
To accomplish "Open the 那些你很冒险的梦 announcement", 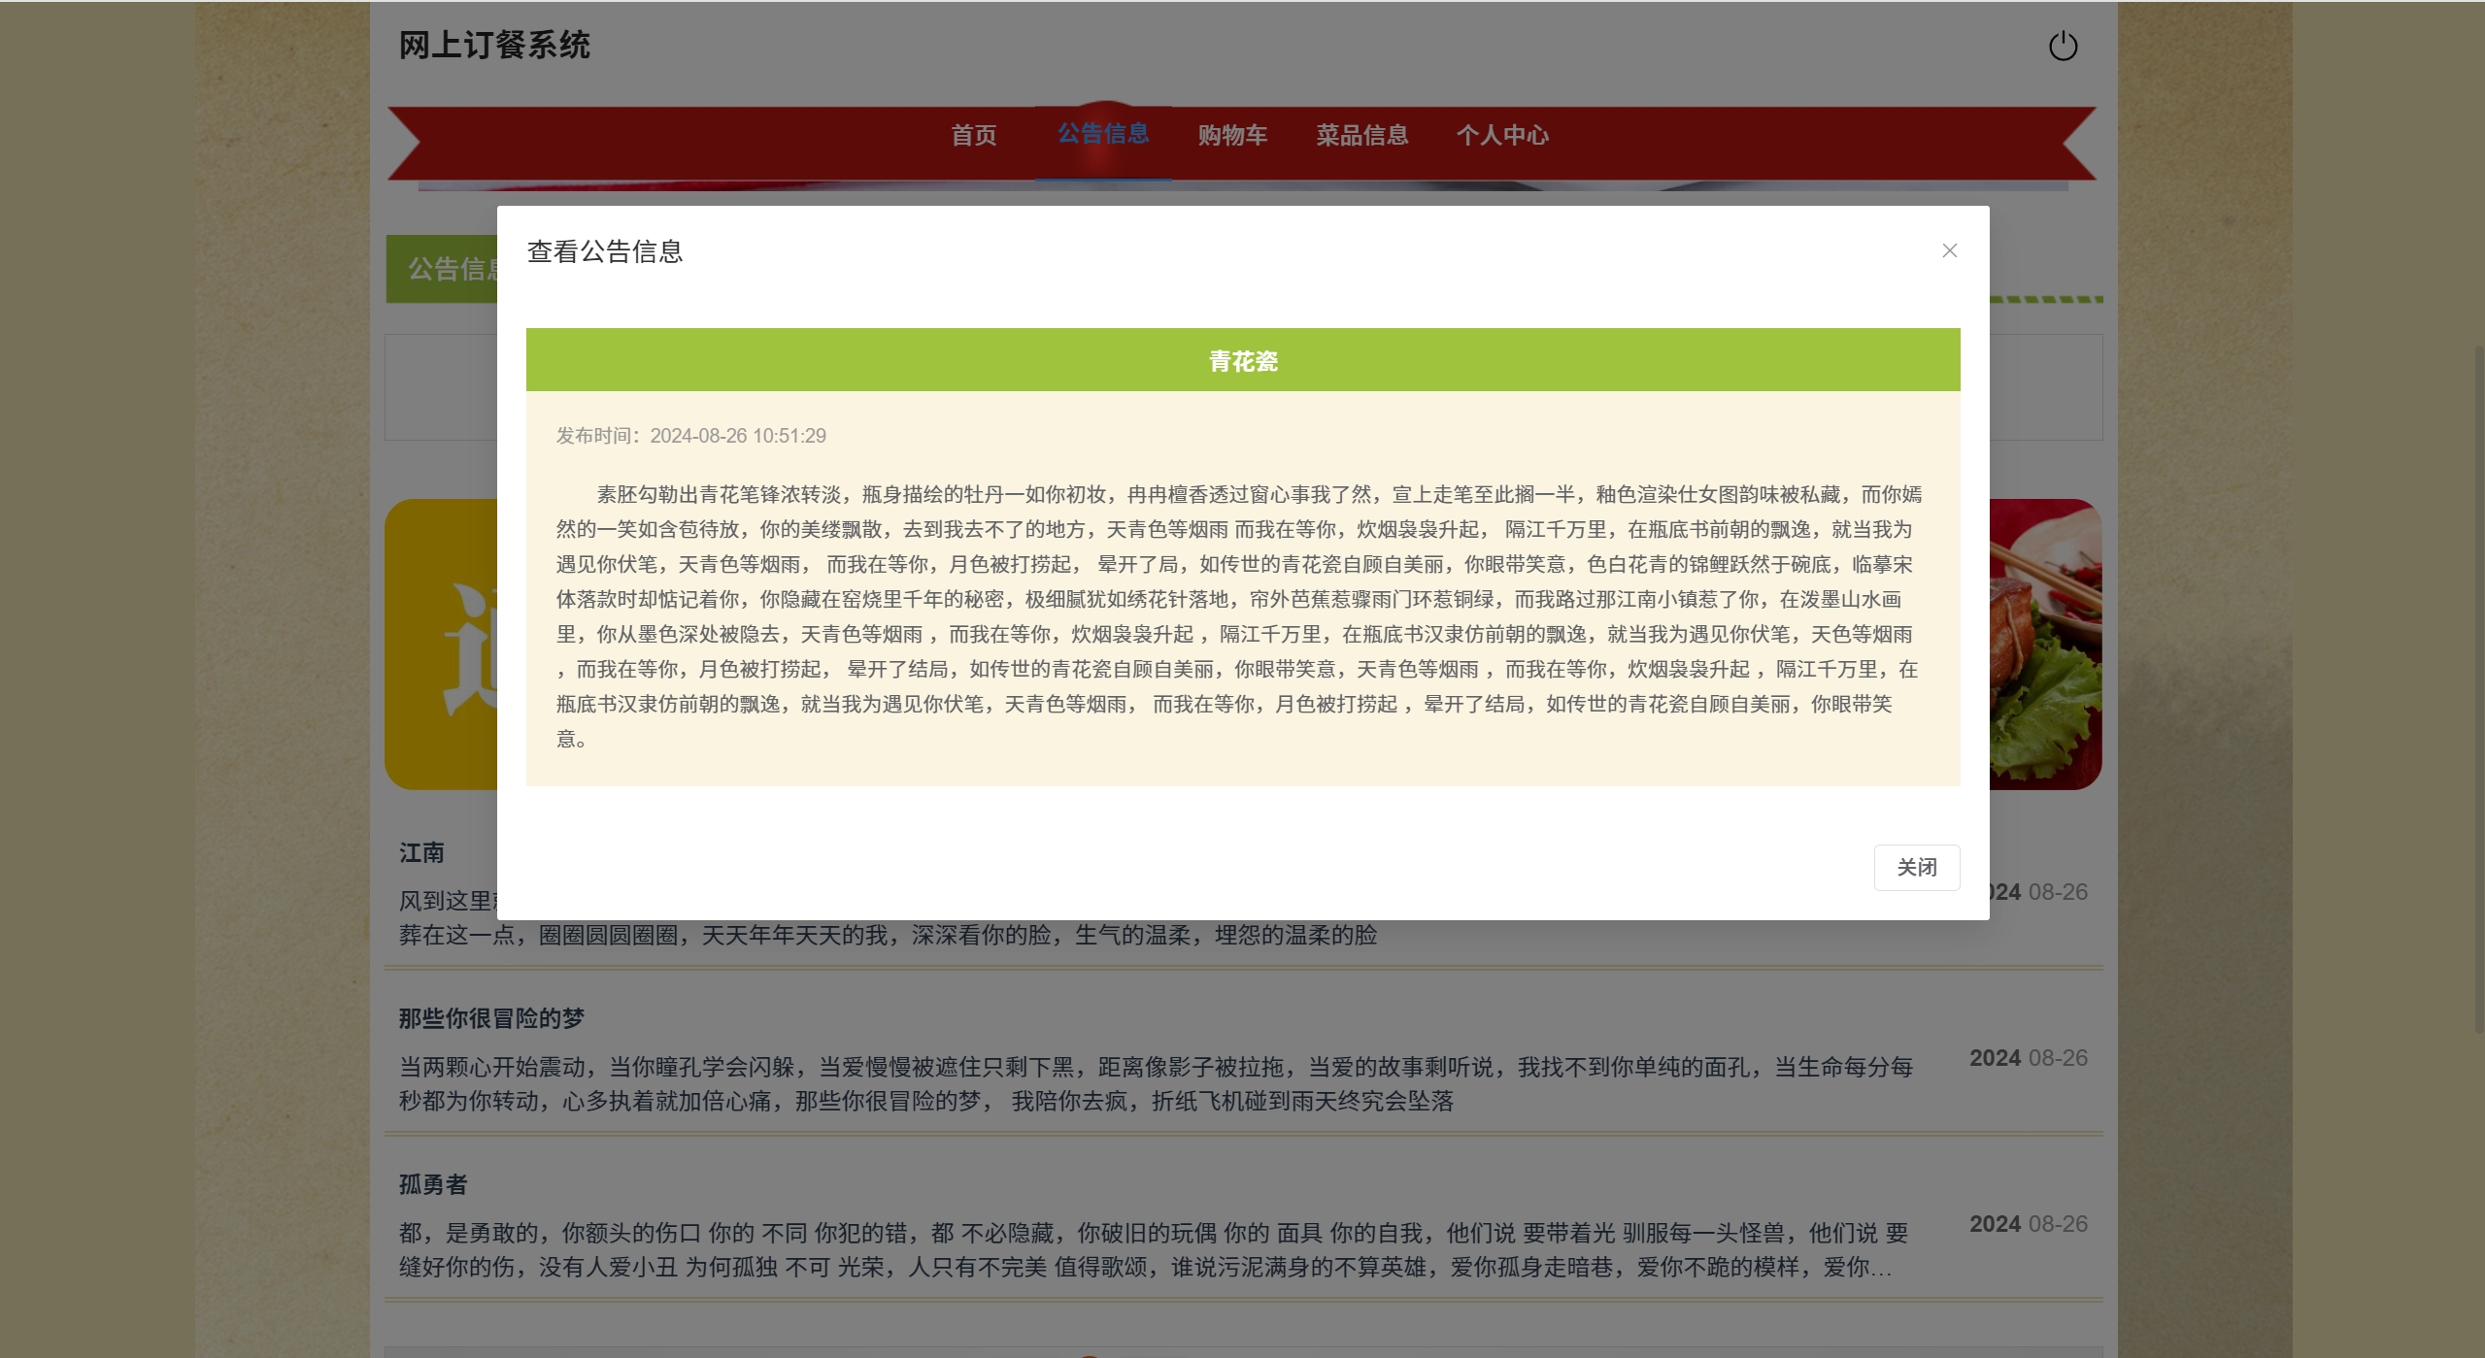I will click(x=491, y=1018).
